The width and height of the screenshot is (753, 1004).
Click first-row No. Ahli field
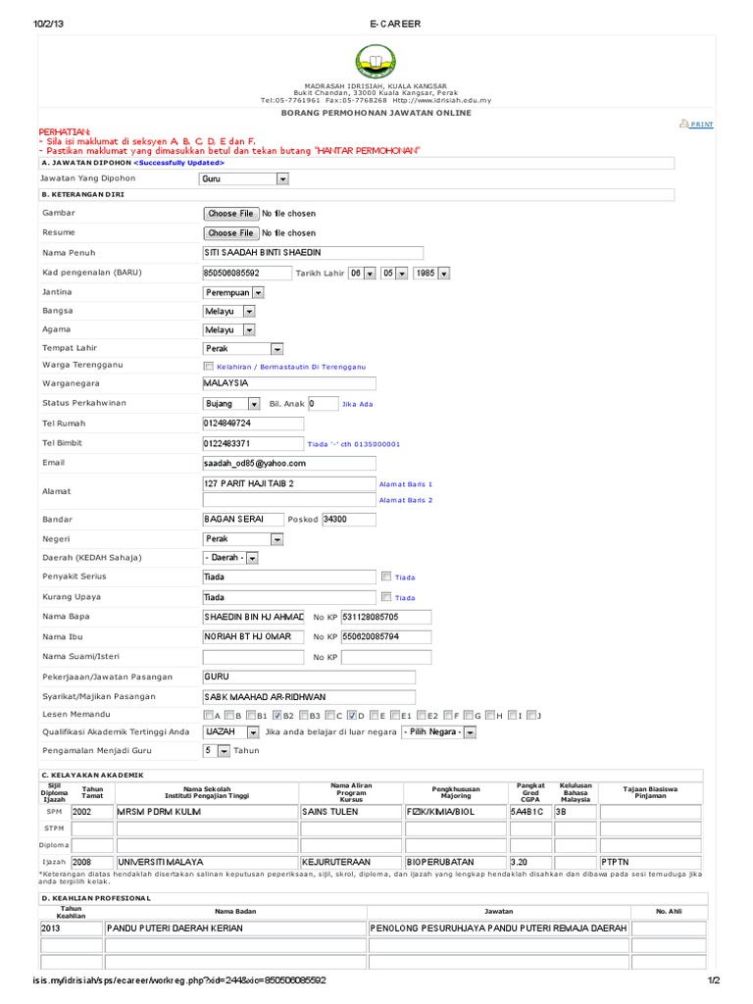(669, 929)
